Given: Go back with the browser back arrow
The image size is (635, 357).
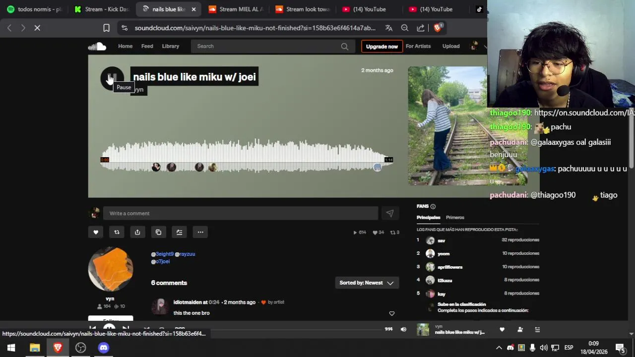Looking at the screenshot, I should click(x=9, y=28).
